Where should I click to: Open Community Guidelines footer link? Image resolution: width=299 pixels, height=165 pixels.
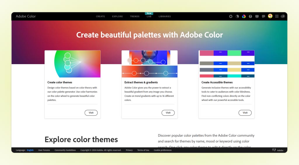[65, 150]
